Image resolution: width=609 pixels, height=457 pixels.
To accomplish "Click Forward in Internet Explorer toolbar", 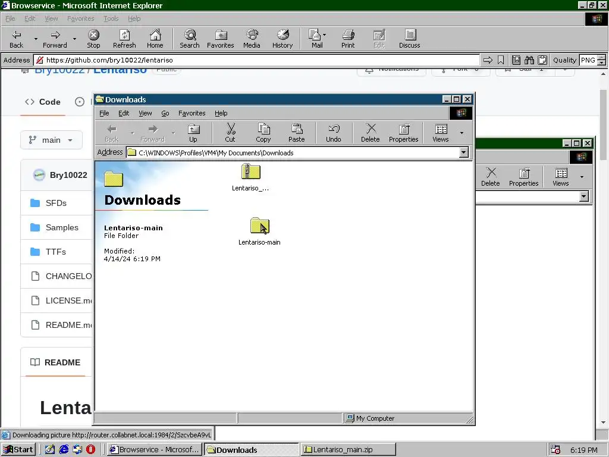I will [55, 39].
